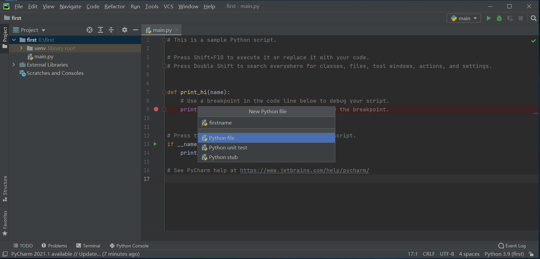The height and width of the screenshot is (259, 540).
Task: Click the Stop square icon
Action: coord(521,18)
